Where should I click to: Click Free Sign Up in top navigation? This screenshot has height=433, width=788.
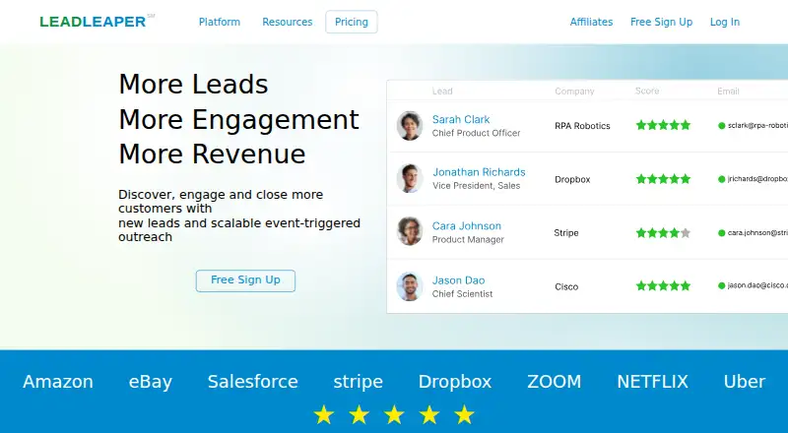(661, 22)
